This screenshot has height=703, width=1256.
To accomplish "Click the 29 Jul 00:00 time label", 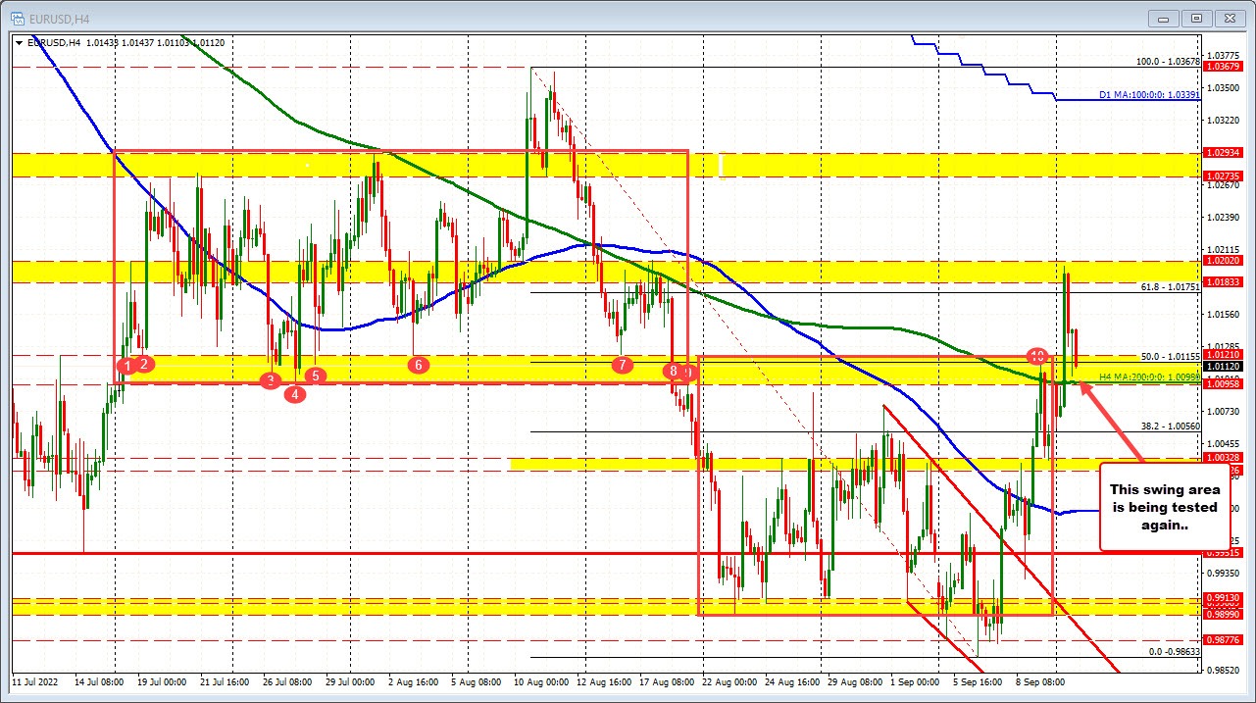I will (350, 680).
